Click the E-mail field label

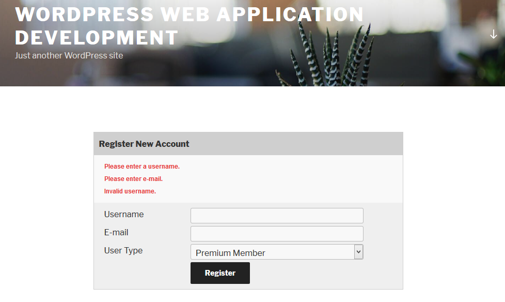coord(116,232)
